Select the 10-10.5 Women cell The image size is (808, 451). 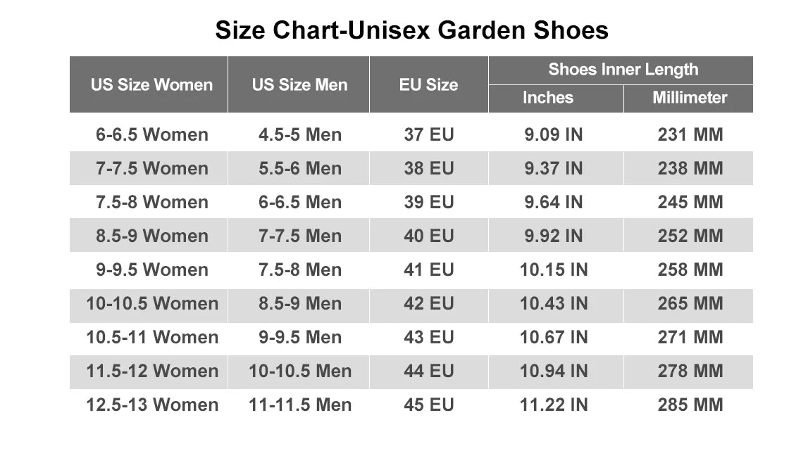[152, 303]
